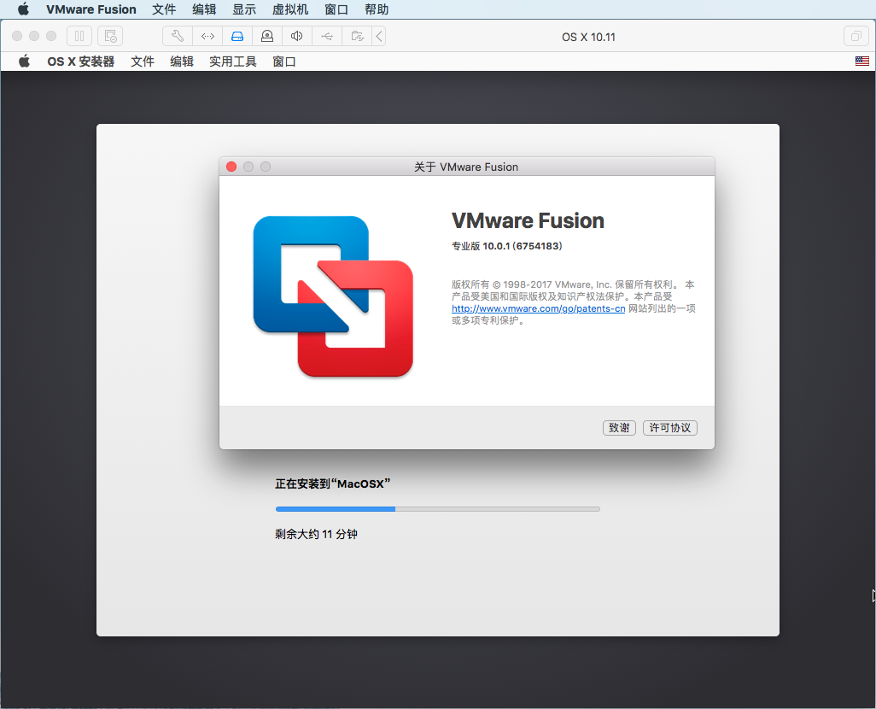Click the 专业版 10.0.1 version text
This screenshot has height=709, width=876.
coord(506,246)
